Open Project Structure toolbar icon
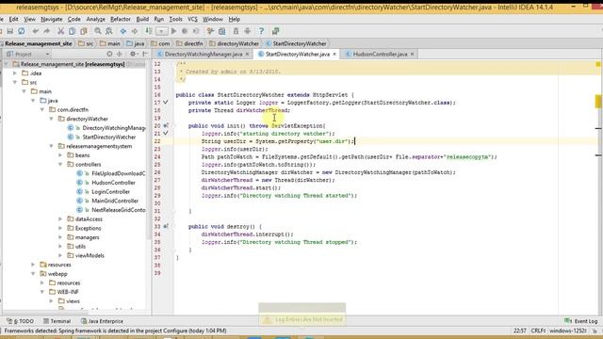 point(222,31)
